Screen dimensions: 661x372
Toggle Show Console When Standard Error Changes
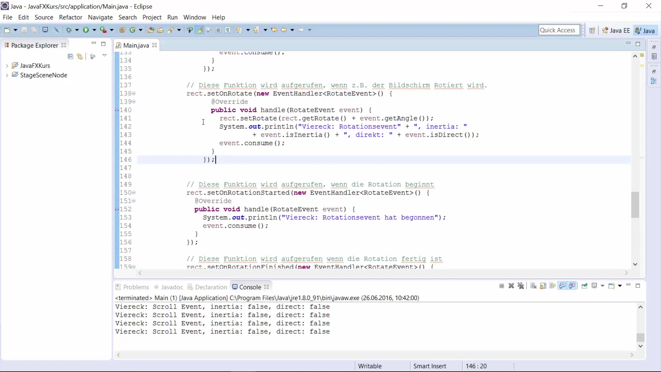[x=572, y=286]
